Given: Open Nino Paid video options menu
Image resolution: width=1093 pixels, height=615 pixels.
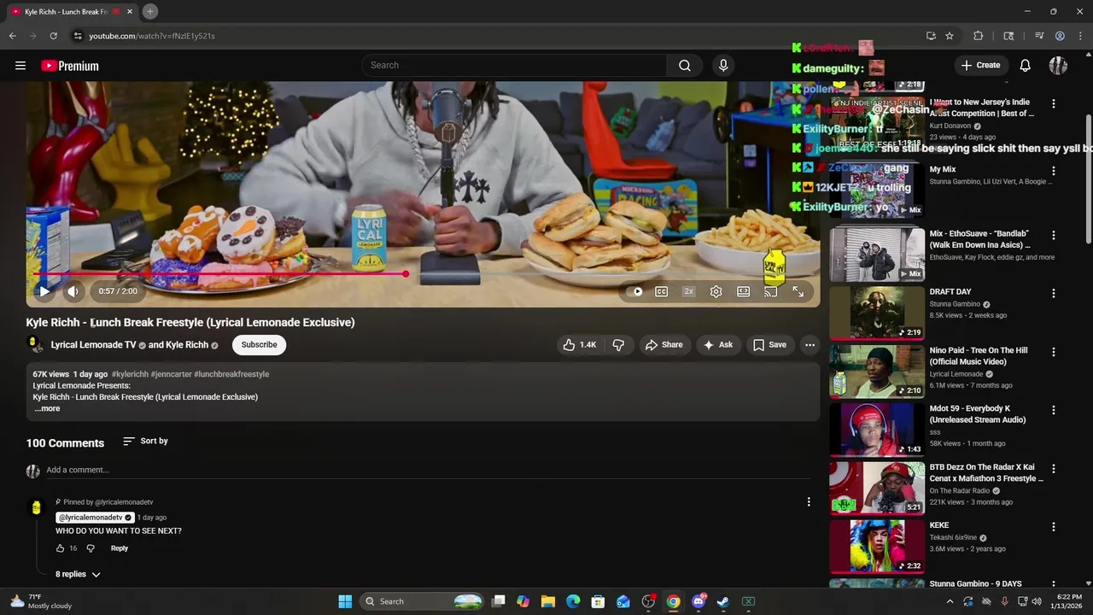Looking at the screenshot, I should click(x=1054, y=352).
